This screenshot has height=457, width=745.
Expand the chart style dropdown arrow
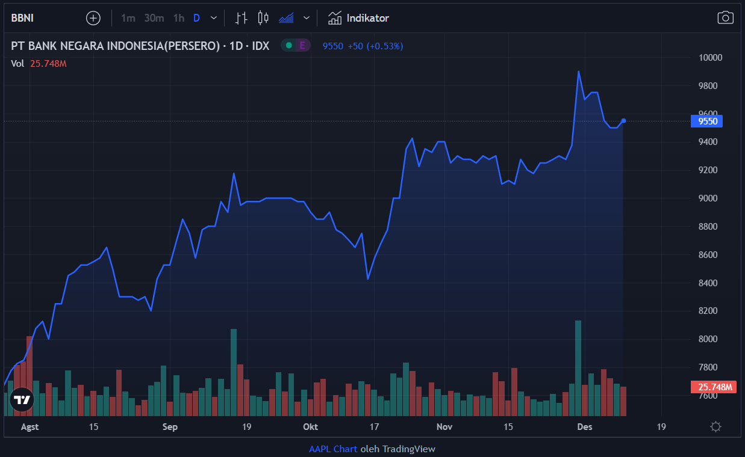[307, 18]
